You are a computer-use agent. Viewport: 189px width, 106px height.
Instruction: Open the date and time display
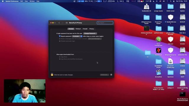tap(182, 1)
